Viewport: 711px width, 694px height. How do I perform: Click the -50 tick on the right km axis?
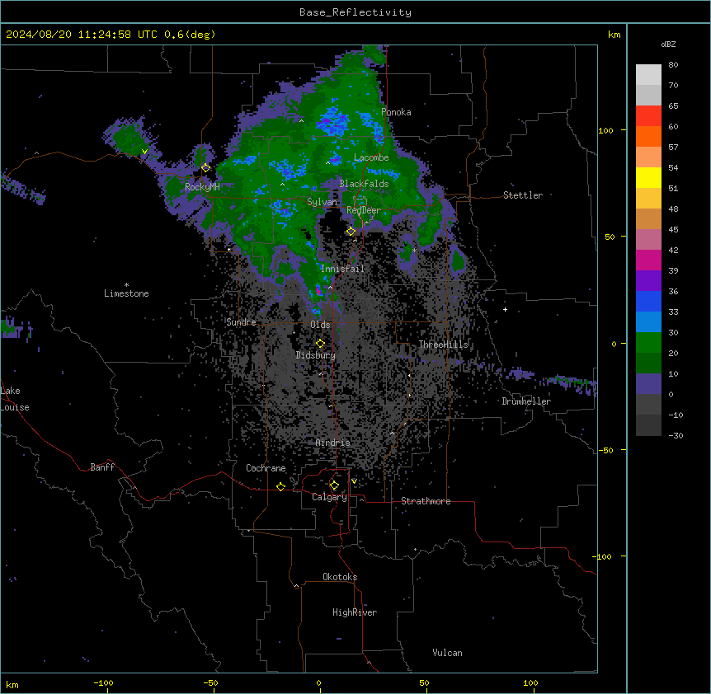point(605,450)
